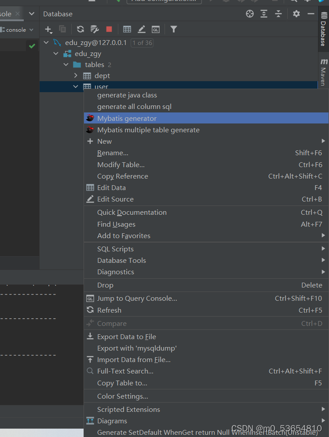Click Import Data from File...
This screenshot has width=329, height=437.
(x=206, y=360)
